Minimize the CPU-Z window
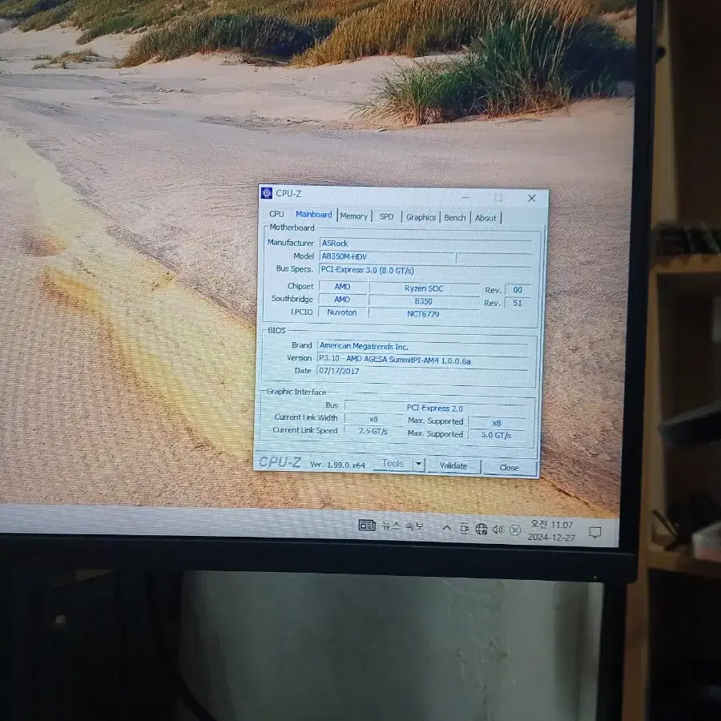Viewport: 721px width, 721px height. click(x=465, y=197)
